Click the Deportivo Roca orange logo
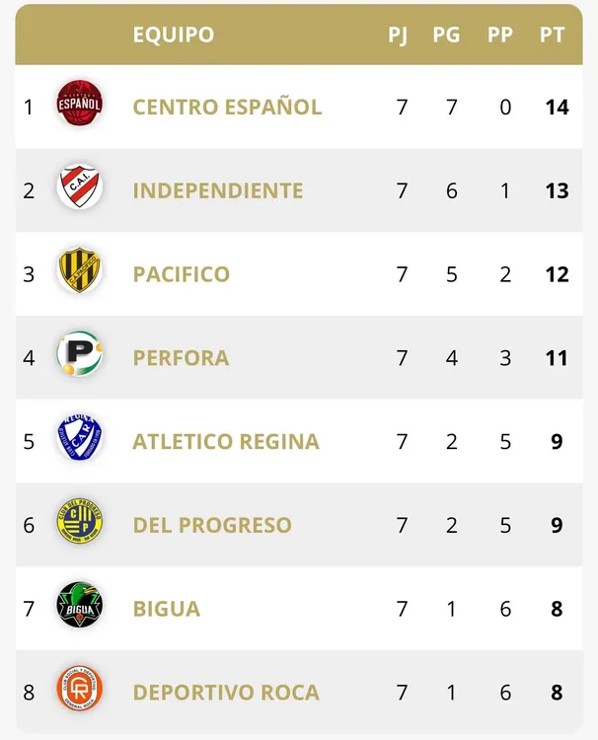The height and width of the screenshot is (740, 598). tap(80, 691)
